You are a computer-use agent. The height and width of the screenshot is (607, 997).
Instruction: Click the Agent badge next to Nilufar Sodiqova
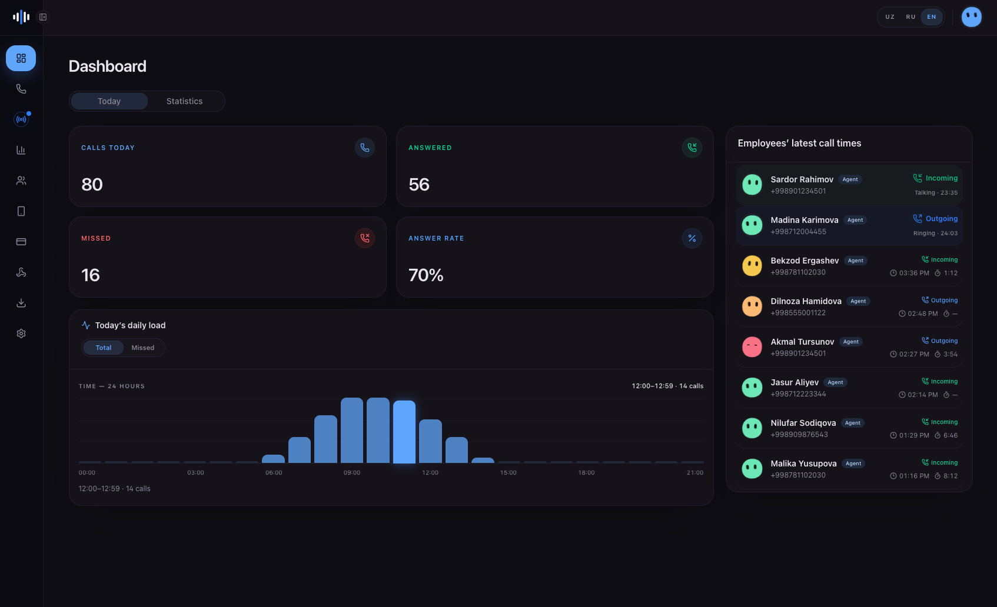click(852, 423)
